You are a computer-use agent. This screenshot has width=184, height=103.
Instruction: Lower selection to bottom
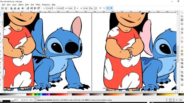coord(28,8)
